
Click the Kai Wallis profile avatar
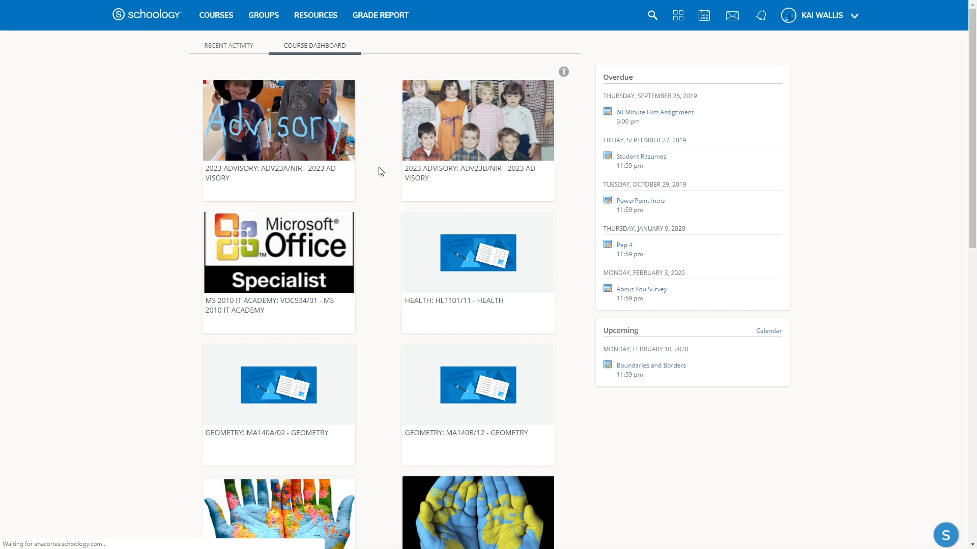point(788,15)
